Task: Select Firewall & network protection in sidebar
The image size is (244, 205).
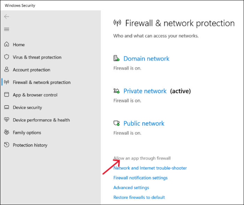Action: point(41,82)
